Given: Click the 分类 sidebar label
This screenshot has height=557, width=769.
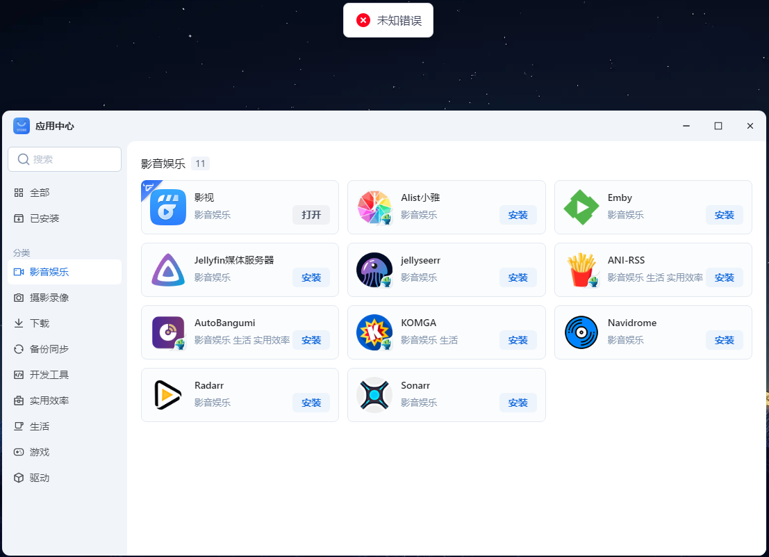Looking at the screenshot, I should (22, 252).
